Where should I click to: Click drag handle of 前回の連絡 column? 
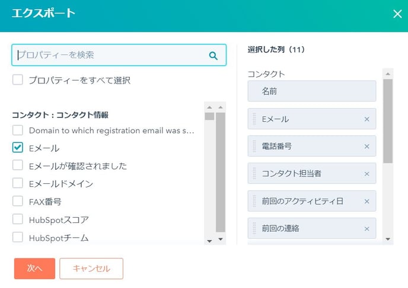click(254, 229)
